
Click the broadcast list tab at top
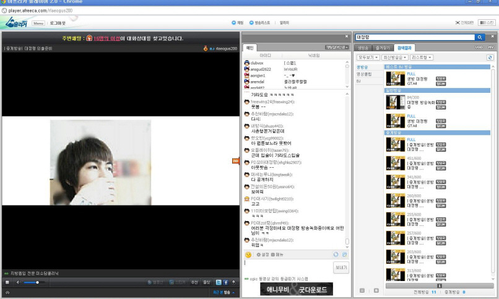(x=259, y=22)
